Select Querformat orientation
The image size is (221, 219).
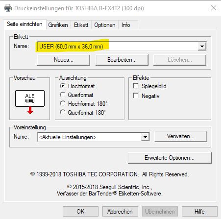click(x=62, y=95)
